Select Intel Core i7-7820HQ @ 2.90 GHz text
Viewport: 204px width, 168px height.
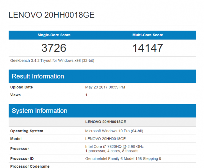click(x=114, y=147)
